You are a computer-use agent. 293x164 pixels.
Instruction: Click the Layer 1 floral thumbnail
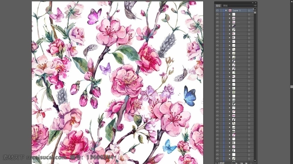(x=230, y=11)
